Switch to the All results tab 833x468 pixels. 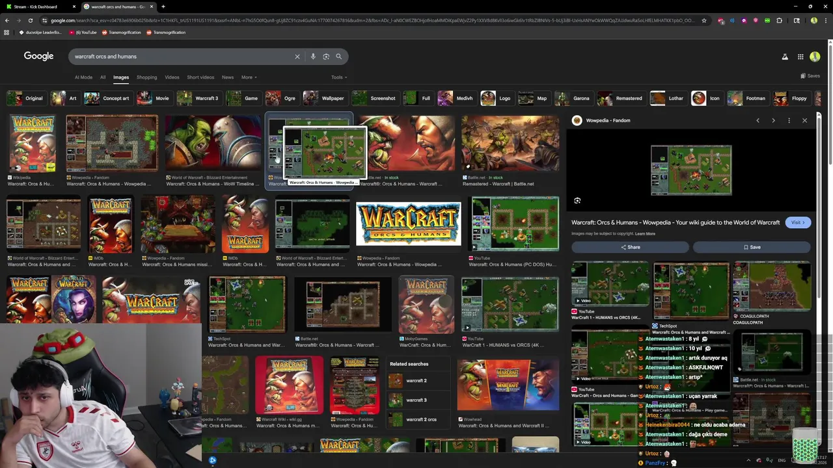103,77
